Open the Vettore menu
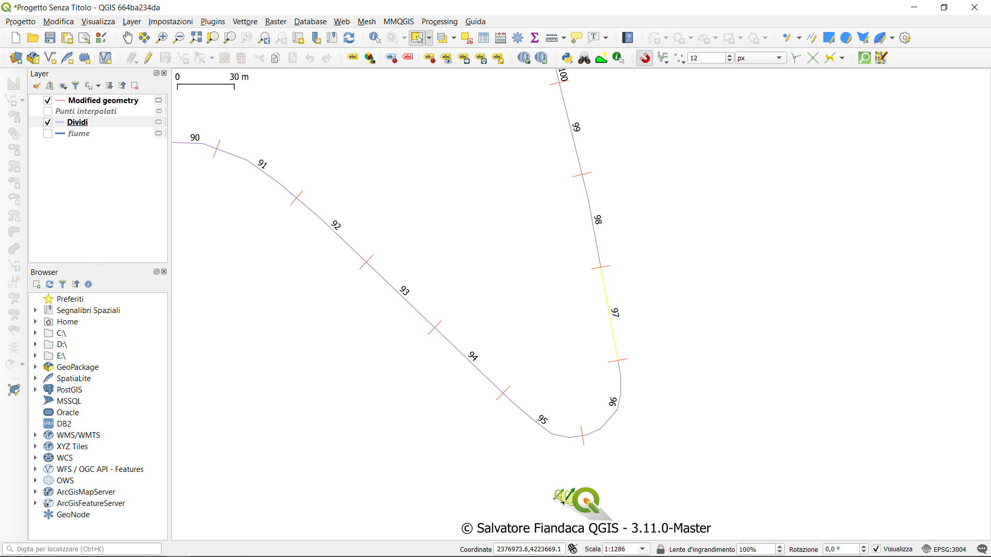Viewport: 991px width, 557px height. point(245,21)
